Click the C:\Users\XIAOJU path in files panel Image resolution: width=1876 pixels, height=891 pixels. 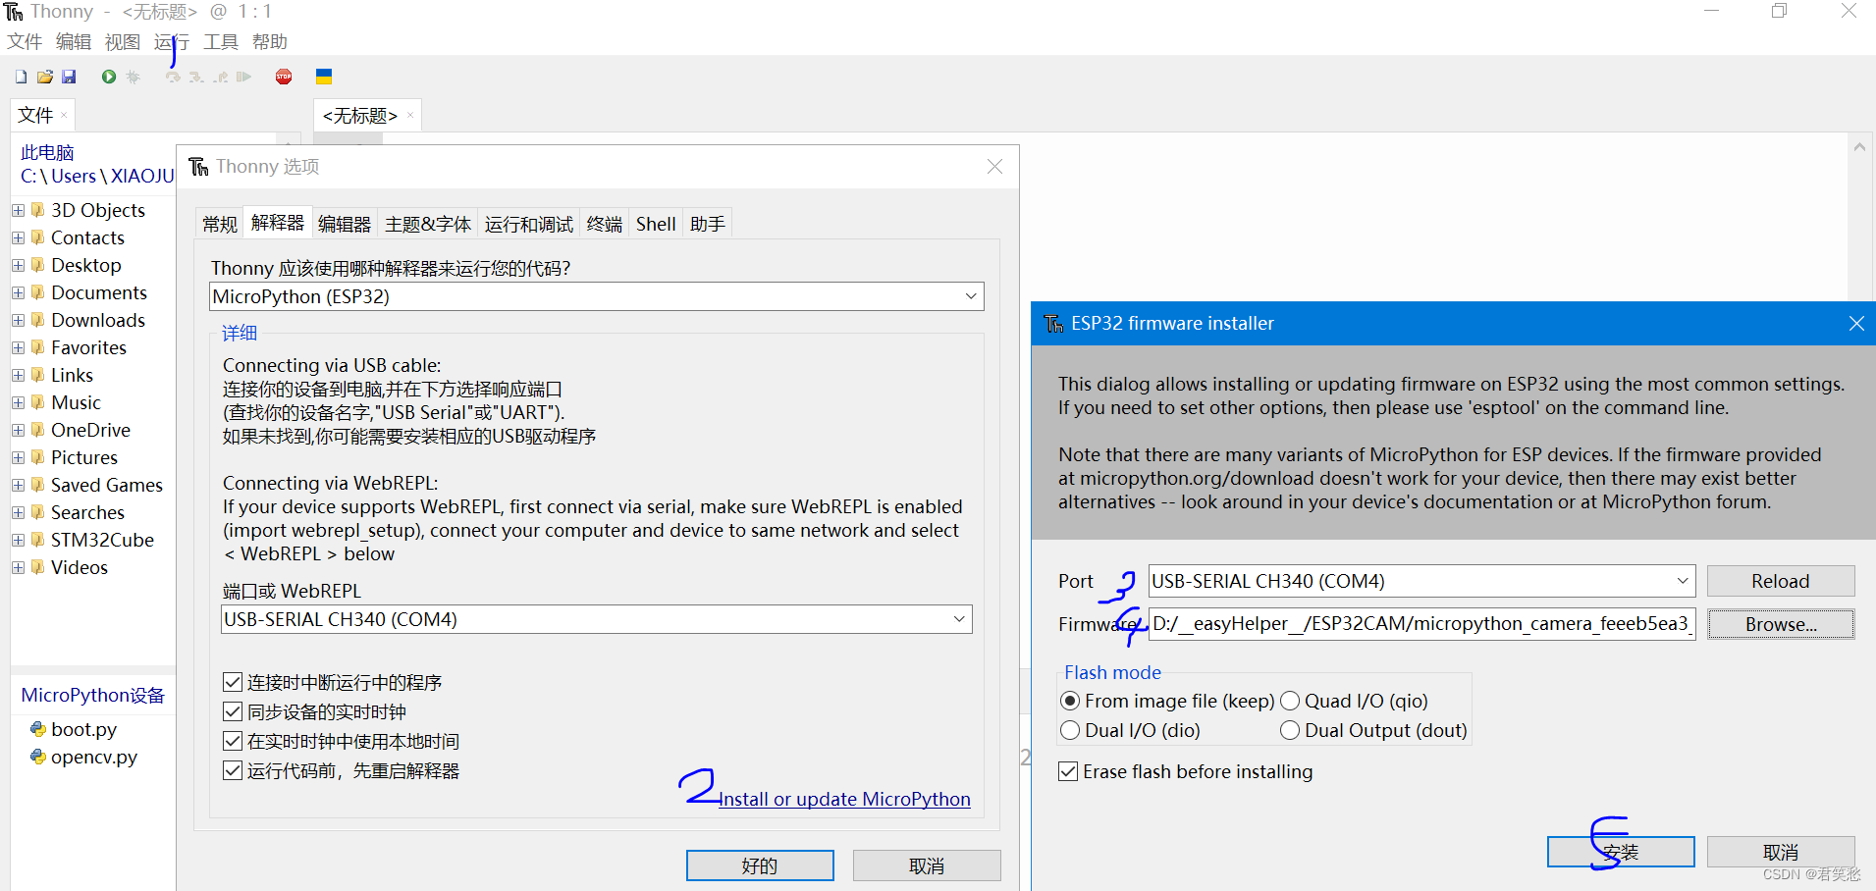pos(97,176)
